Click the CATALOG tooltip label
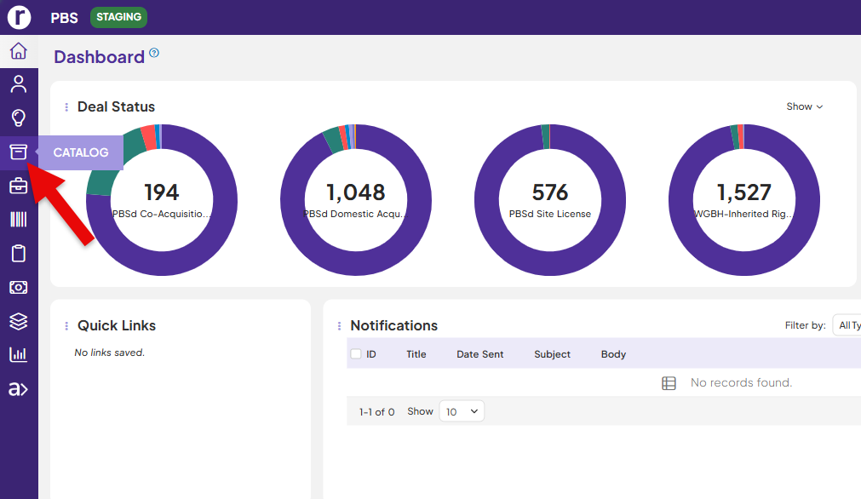This screenshot has height=499, width=861. point(81,152)
